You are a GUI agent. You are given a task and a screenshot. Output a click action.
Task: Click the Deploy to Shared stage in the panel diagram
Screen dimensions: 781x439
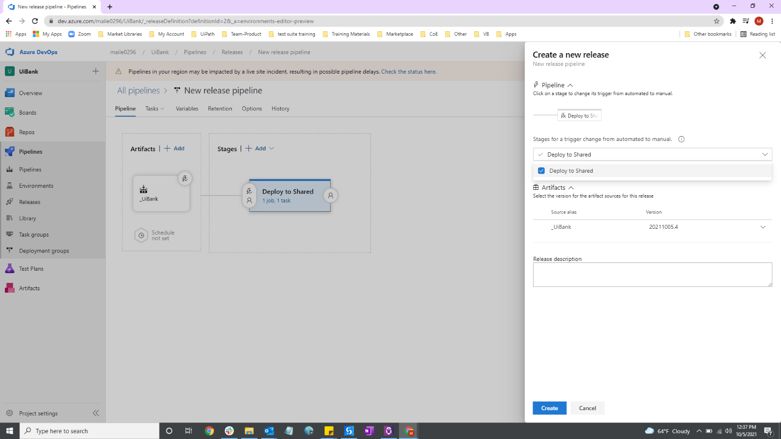[579, 116]
